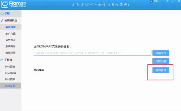Click the Rom助手 logo icon
The image size is (181, 111).
tap(5, 4)
